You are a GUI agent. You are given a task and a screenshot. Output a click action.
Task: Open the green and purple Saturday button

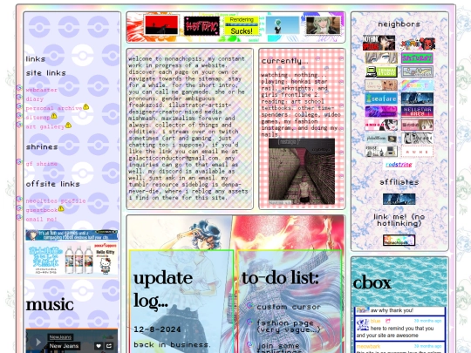click(417, 58)
